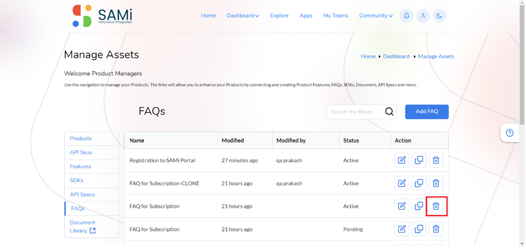
Task: Click the Name column header
Action: click(x=171, y=140)
